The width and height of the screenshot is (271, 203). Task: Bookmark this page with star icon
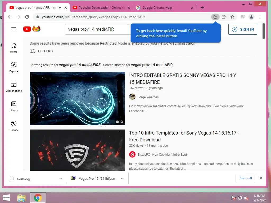coord(232,17)
